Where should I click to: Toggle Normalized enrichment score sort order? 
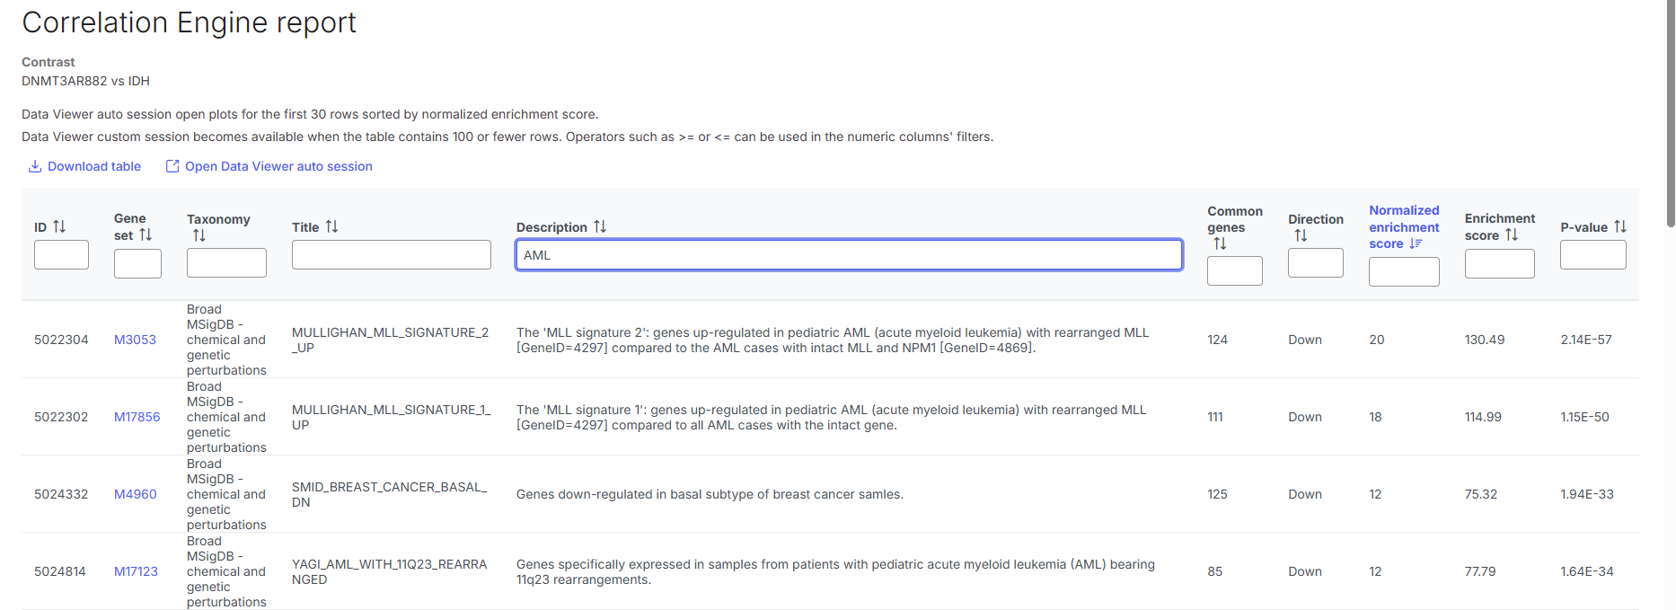tap(1416, 243)
